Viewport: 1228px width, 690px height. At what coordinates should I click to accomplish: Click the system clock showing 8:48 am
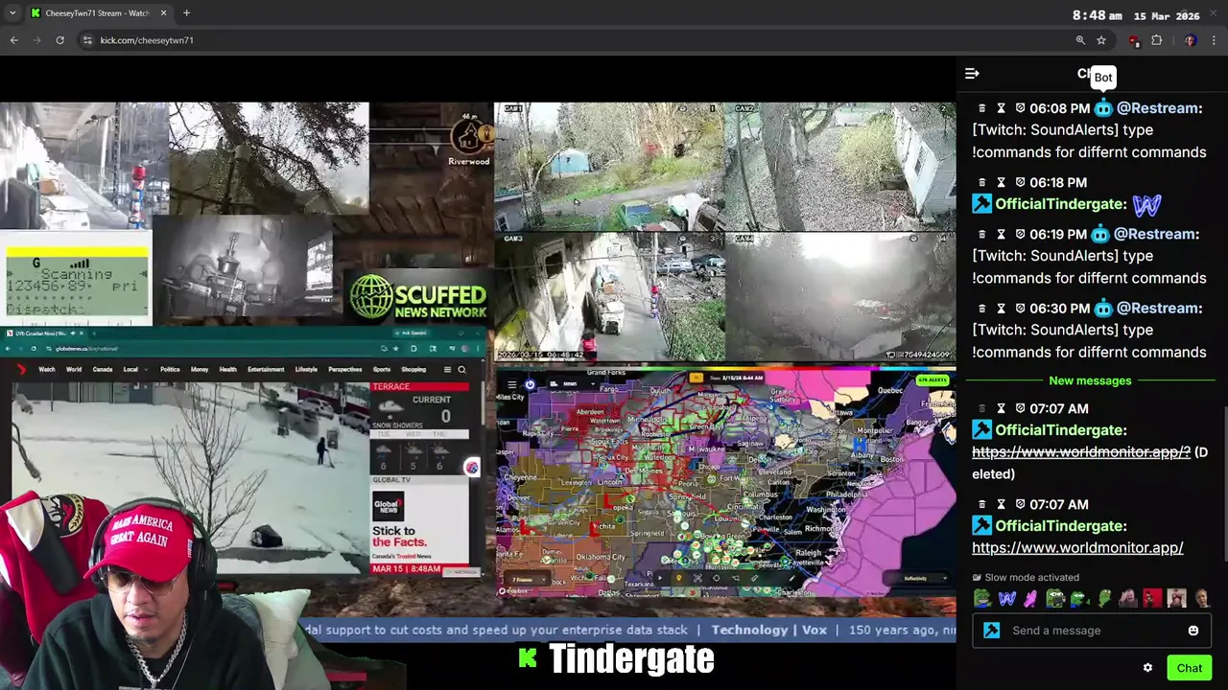(x=1097, y=15)
